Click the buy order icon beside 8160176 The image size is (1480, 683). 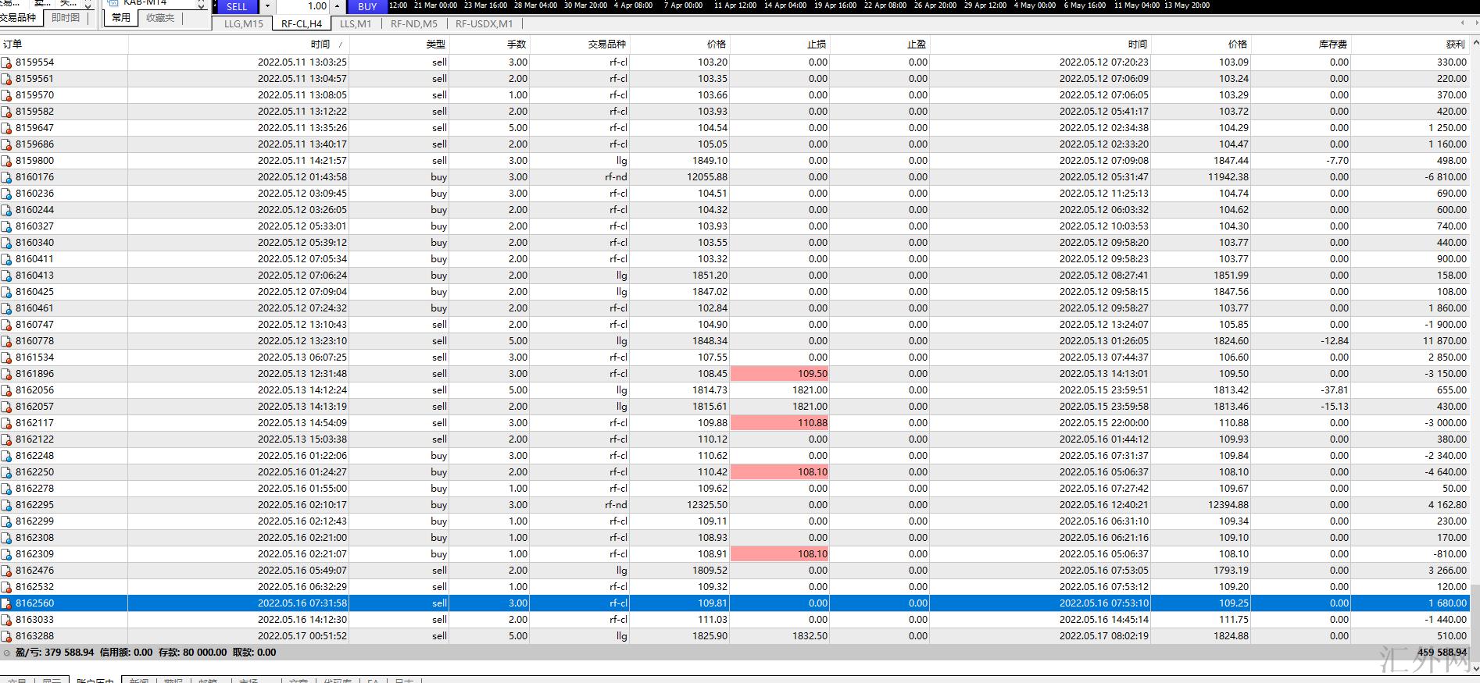click(x=7, y=177)
